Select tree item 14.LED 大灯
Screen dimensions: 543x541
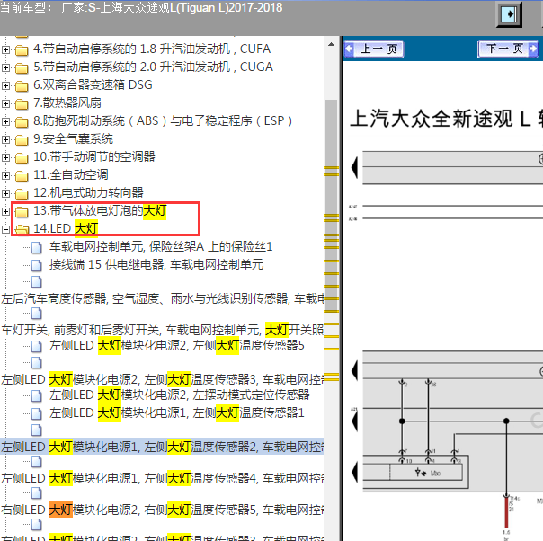(66, 228)
